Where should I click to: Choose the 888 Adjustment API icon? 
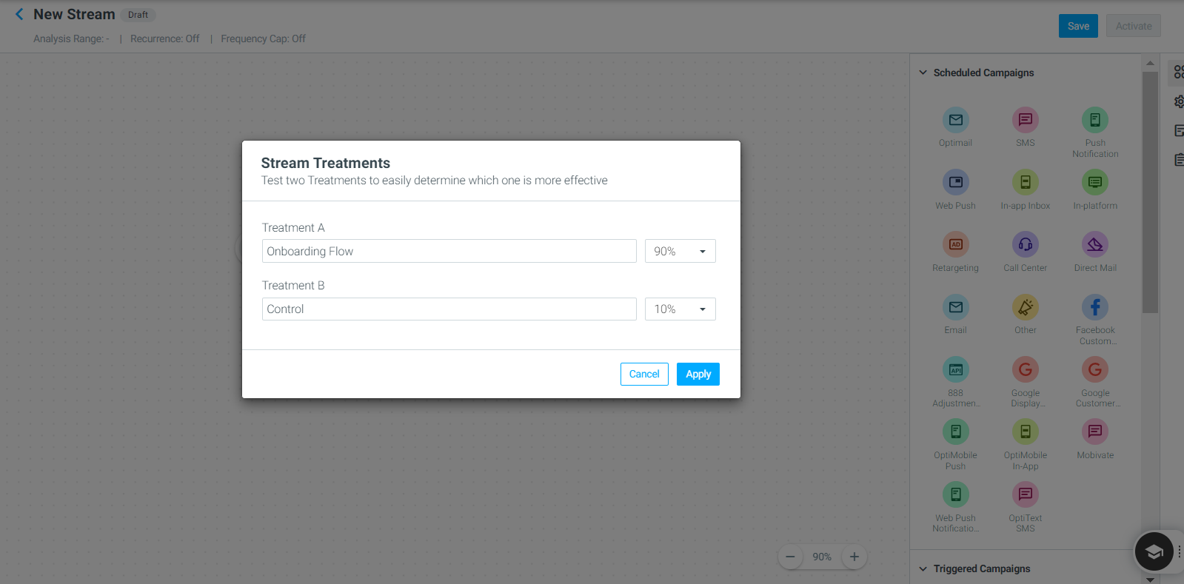point(955,369)
